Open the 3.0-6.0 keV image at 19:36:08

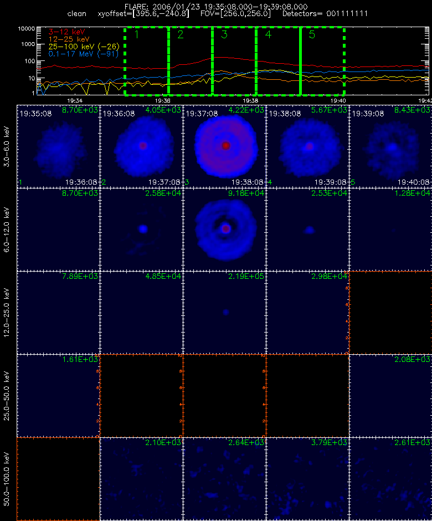(141, 146)
